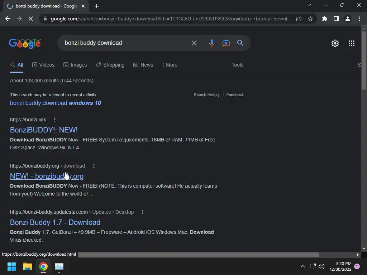Screen dimensions: 367x275
Task: Clear the search box text
Action: click(194, 43)
